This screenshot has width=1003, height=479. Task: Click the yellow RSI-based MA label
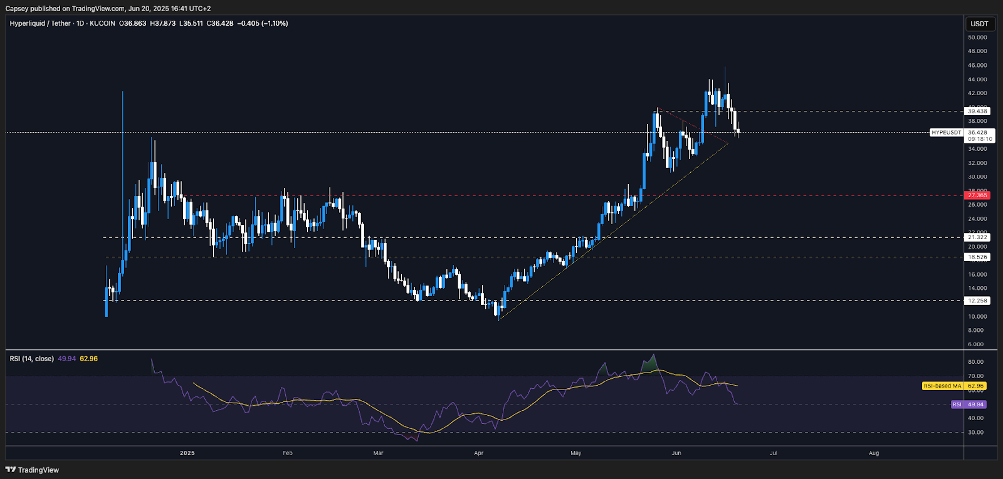pos(943,386)
